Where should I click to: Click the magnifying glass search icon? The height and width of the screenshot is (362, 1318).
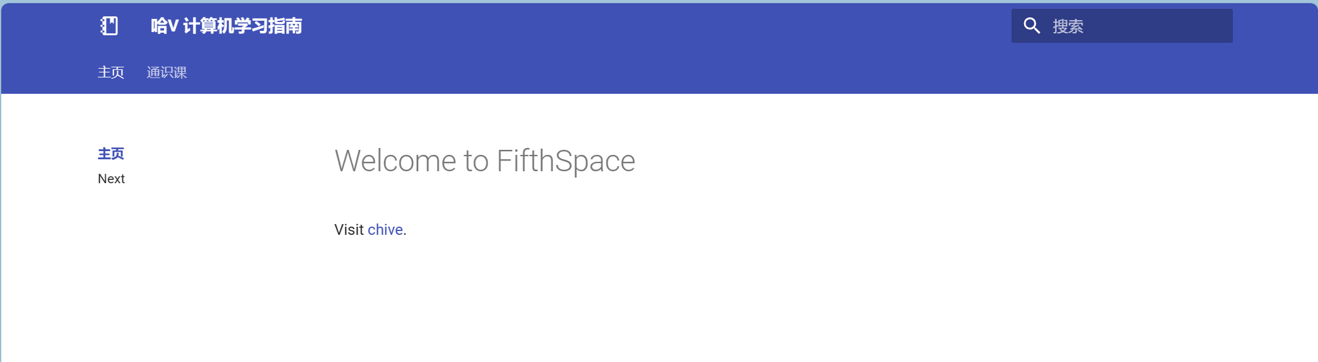tap(1032, 26)
